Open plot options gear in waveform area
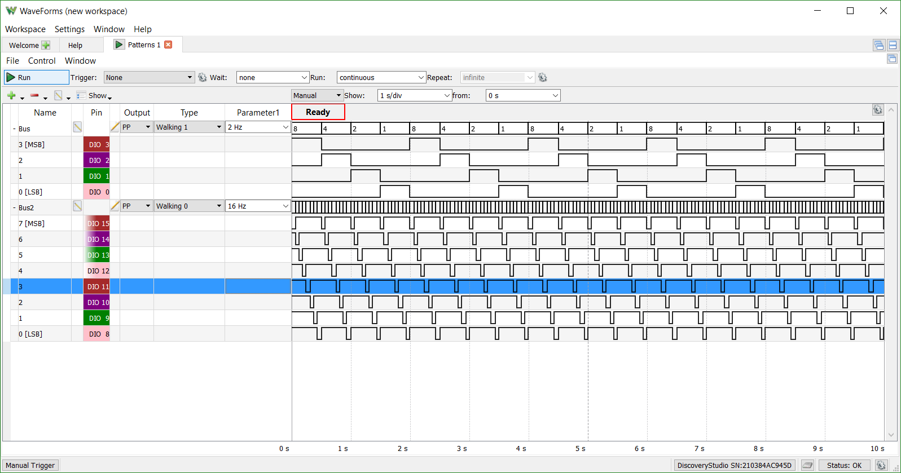The height and width of the screenshot is (473, 901). (x=877, y=110)
